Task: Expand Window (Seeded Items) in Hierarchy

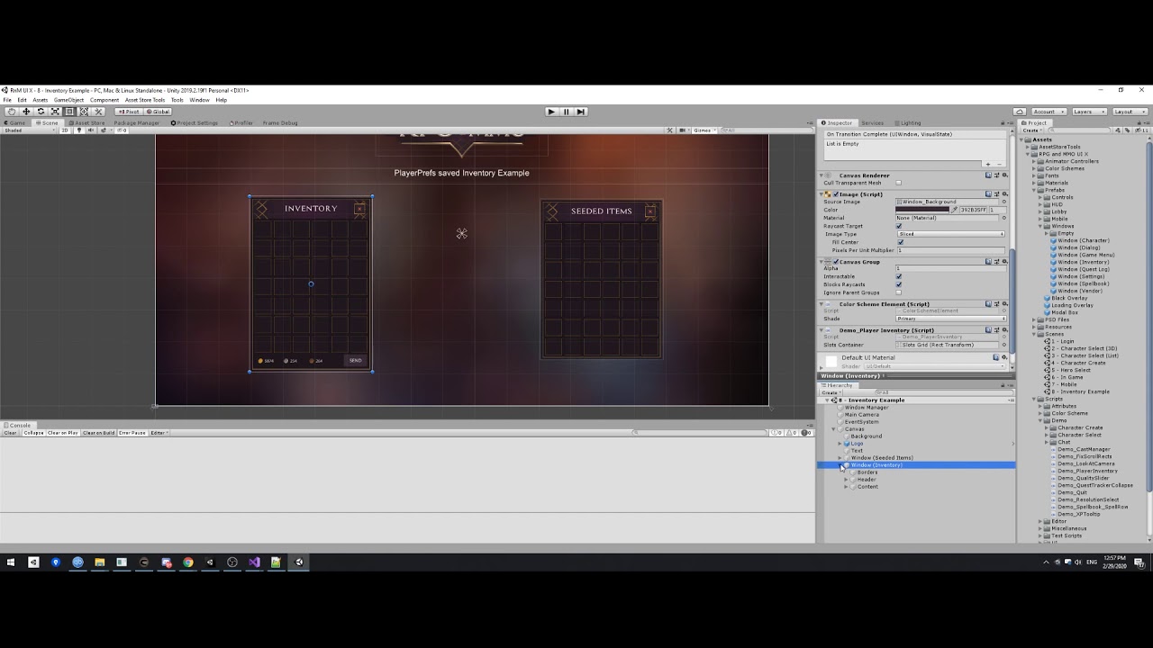Action: pyautogui.click(x=840, y=458)
